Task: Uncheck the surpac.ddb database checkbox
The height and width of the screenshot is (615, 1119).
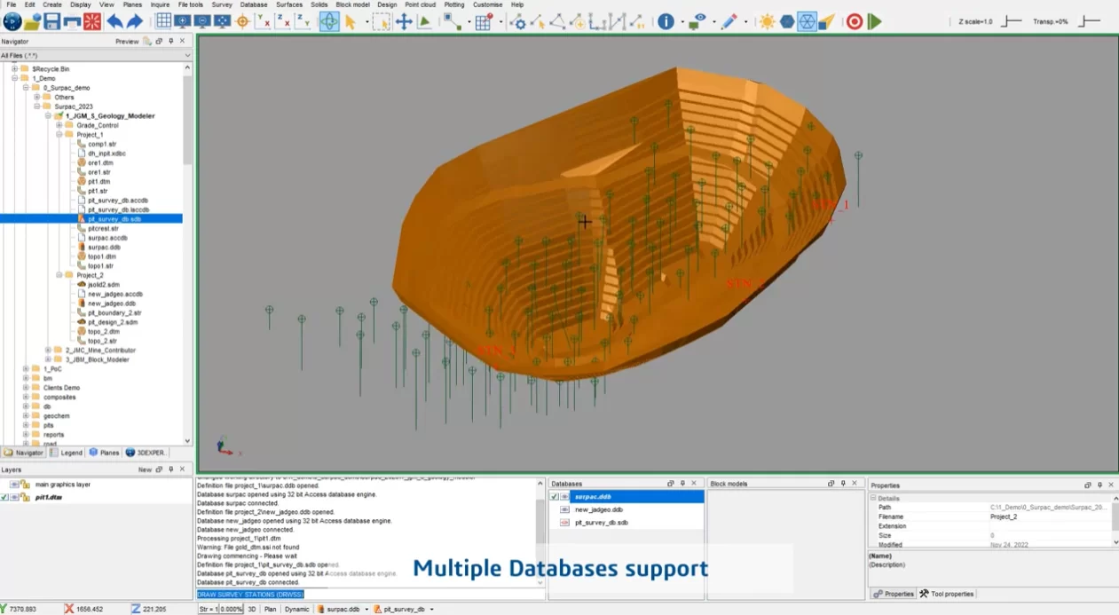Action: (555, 497)
